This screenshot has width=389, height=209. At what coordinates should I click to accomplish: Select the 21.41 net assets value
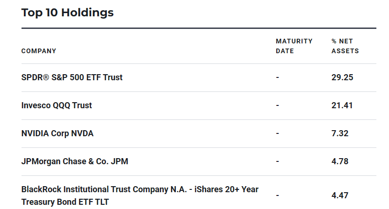pos(342,105)
